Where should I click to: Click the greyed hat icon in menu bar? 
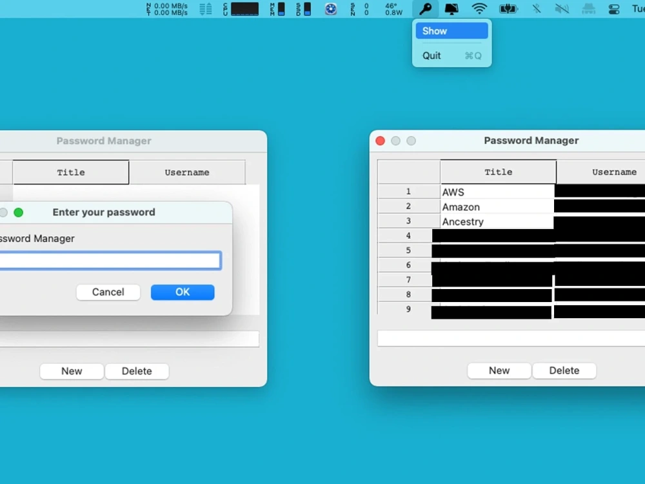(588, 8)
